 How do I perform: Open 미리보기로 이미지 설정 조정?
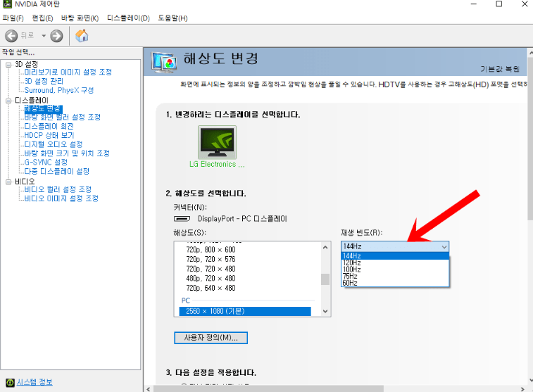pos(68,72)
